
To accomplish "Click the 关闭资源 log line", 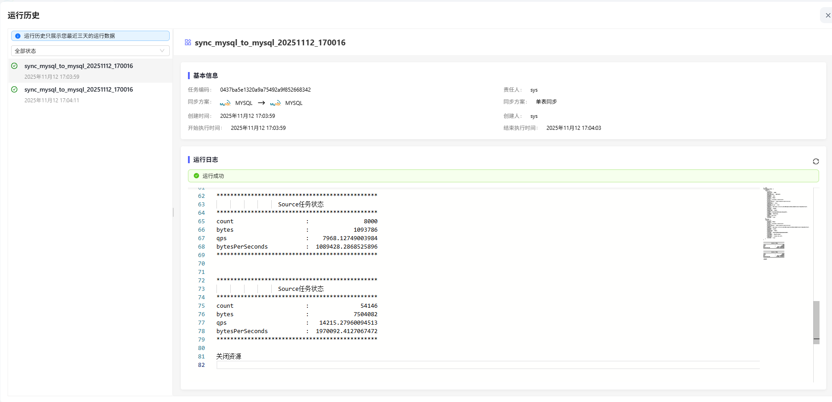I will tap(228, 357).
